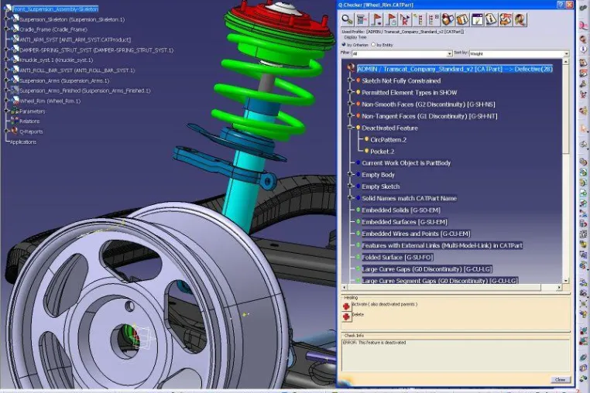Select Features with External Links row
Viewport: 590px width, 393px height.
click(x=442, y=245)
